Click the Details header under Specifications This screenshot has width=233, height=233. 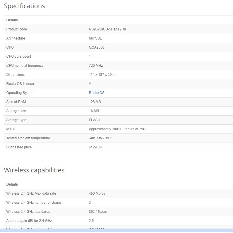12,20
